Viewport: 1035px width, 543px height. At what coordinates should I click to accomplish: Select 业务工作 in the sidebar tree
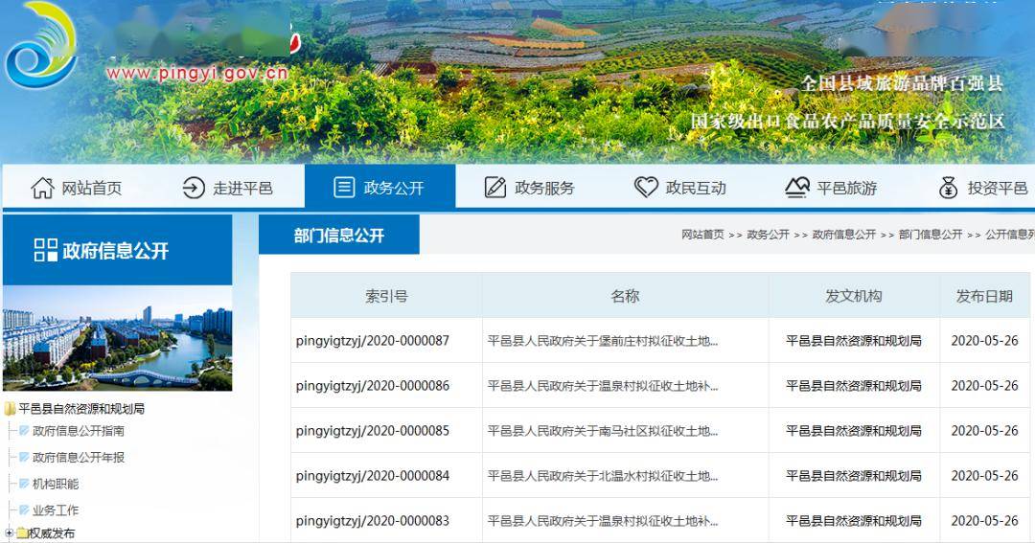[x=56, y=510]
